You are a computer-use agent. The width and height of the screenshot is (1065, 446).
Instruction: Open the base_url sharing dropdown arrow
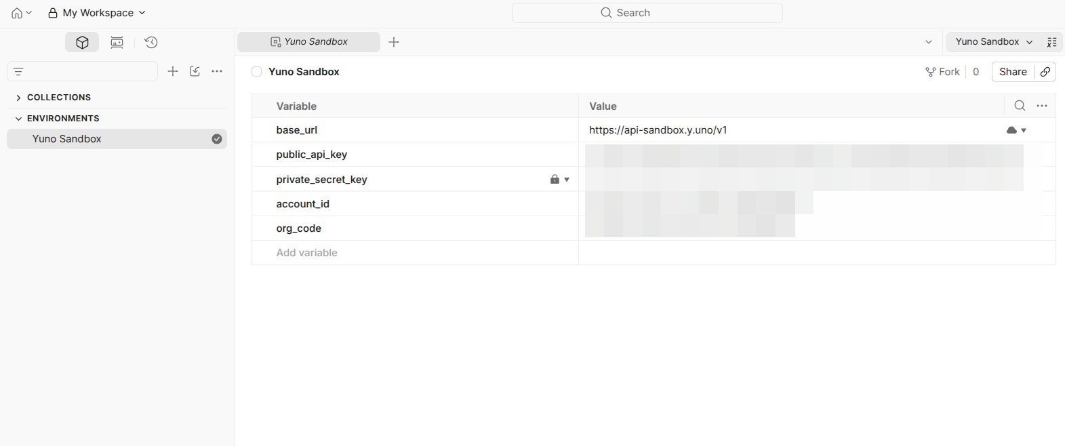point(1024,130)
